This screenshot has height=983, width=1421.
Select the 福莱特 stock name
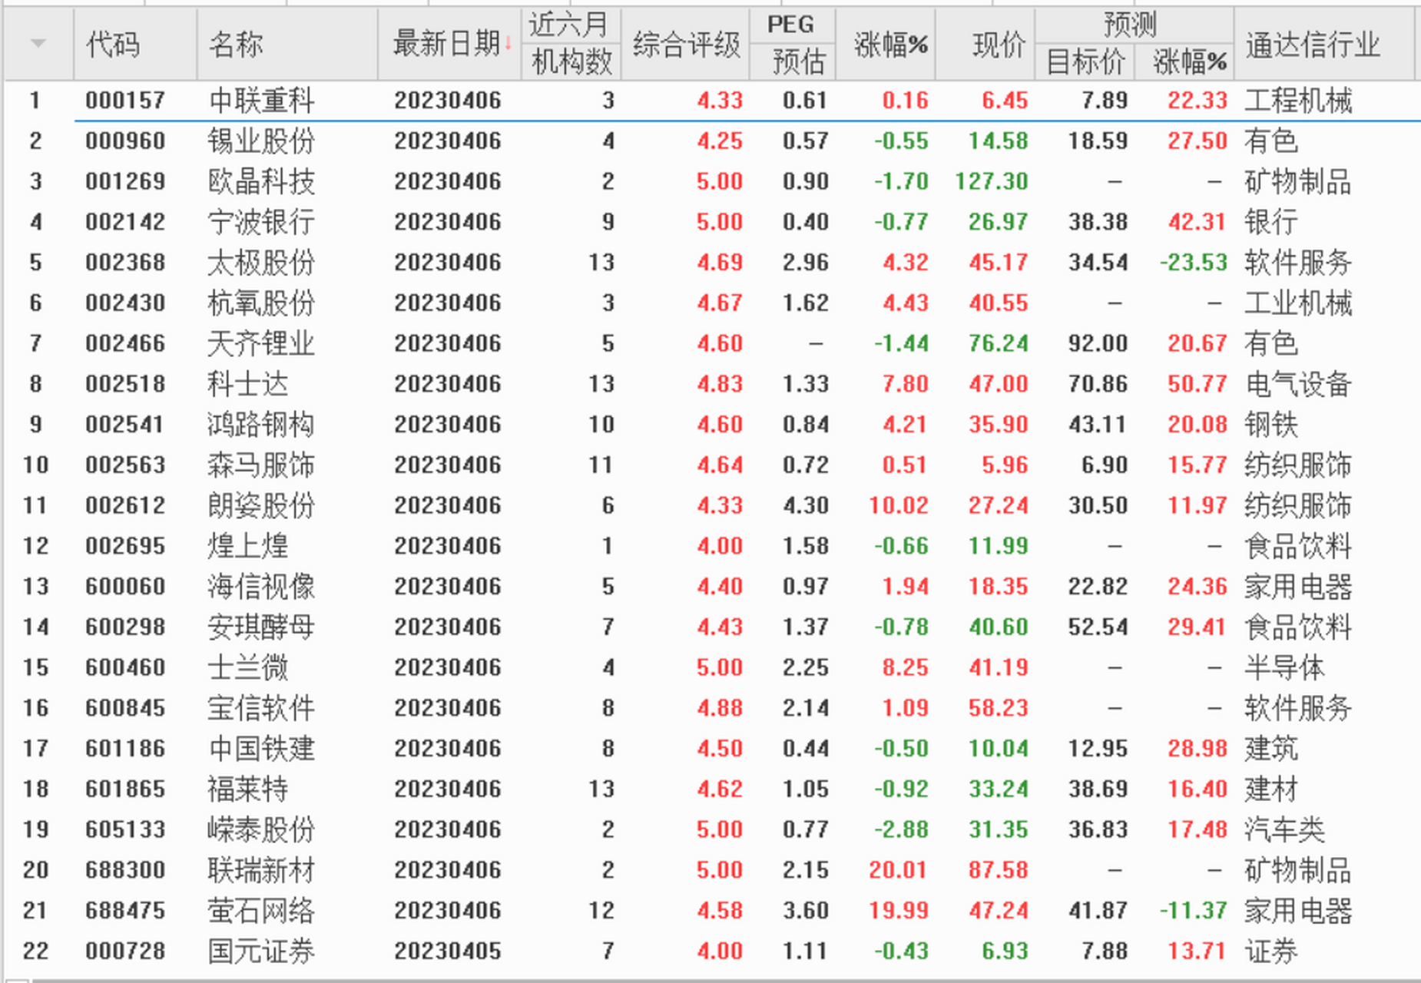coord(247,789)
